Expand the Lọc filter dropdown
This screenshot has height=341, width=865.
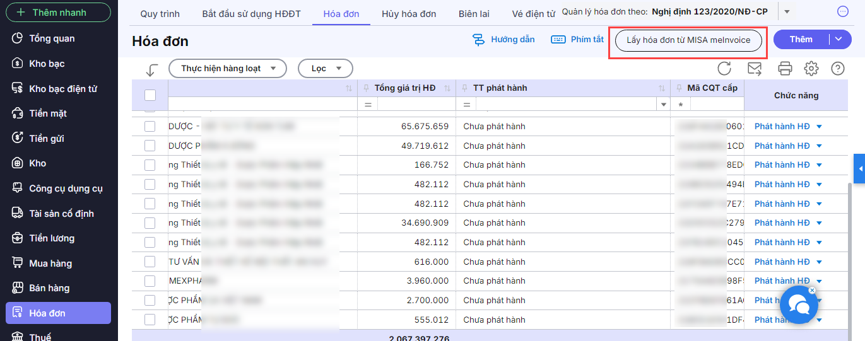(x=325, y=68)
